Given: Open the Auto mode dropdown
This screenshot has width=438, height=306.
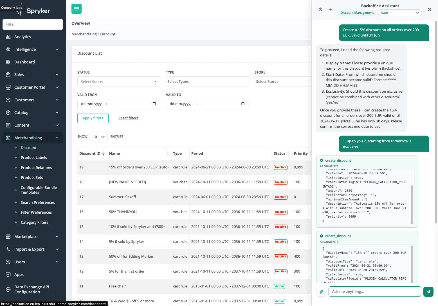Looking at the screenshot, I should (399, 13).
